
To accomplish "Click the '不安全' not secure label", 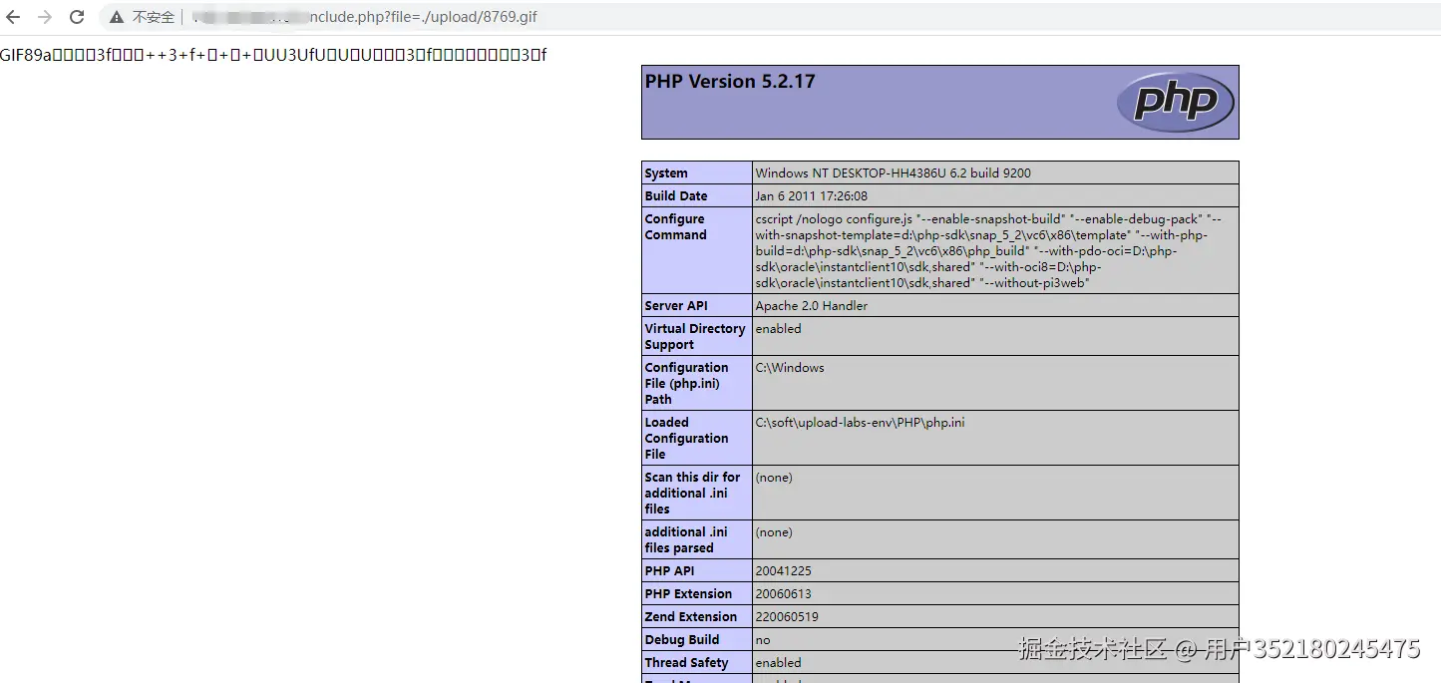I will tap(154, 17).
